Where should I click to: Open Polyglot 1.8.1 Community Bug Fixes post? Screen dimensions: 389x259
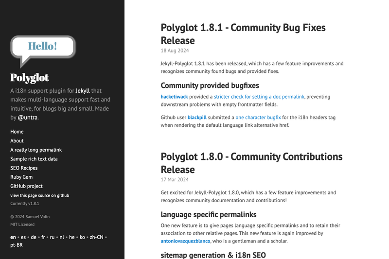click(x=243, y=34)
